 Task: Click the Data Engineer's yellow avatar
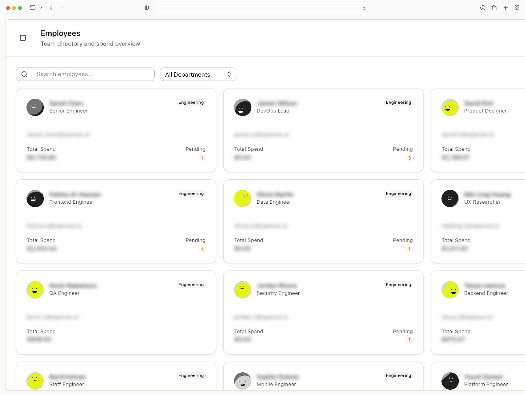point(242,199)
